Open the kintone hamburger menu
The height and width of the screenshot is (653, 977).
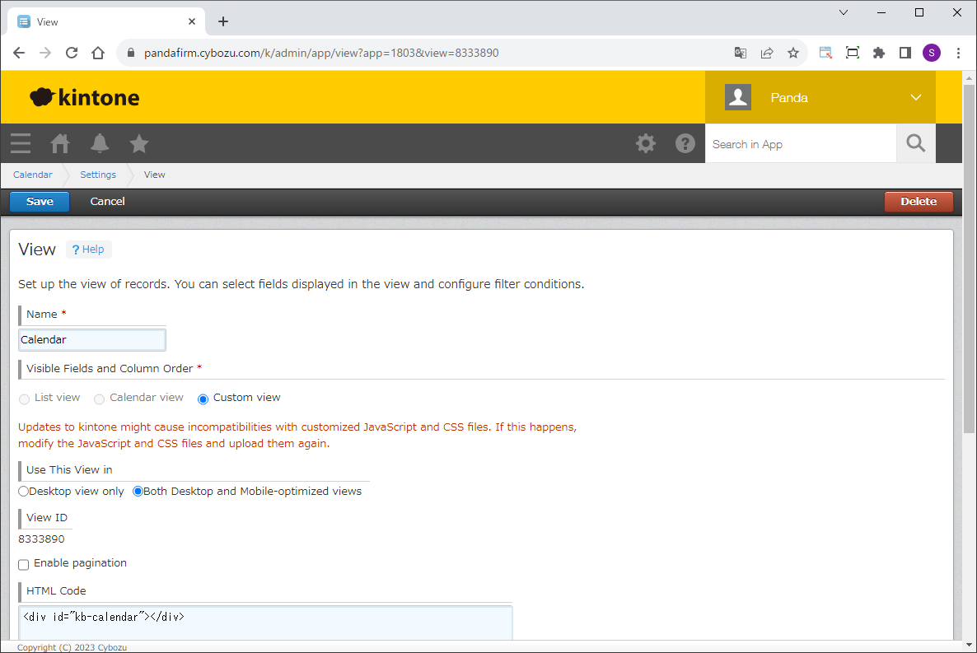pyautogui.click(x=21, y=143)
